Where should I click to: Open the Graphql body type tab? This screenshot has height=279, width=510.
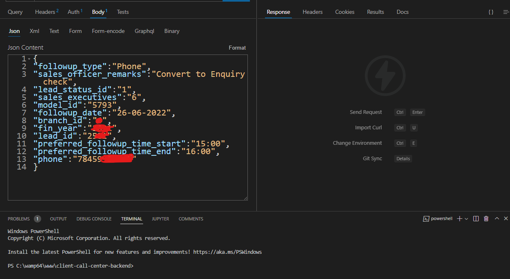click(144, 31)
